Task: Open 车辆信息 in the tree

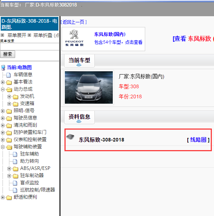Action: click(23, 75)
